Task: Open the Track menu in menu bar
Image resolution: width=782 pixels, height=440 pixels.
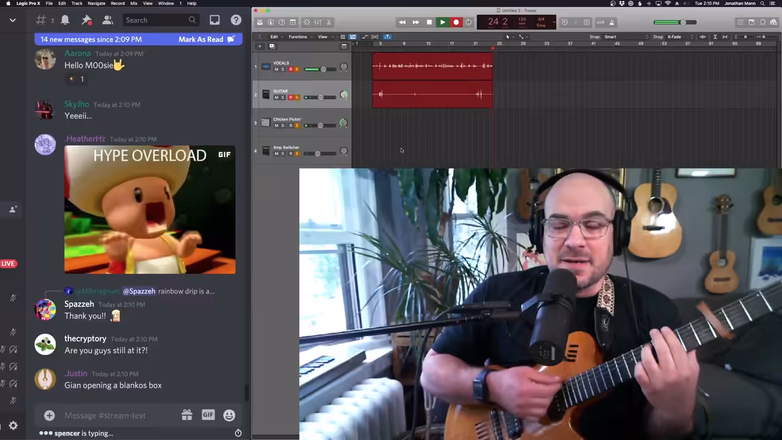Action: (x=76, y=3)
